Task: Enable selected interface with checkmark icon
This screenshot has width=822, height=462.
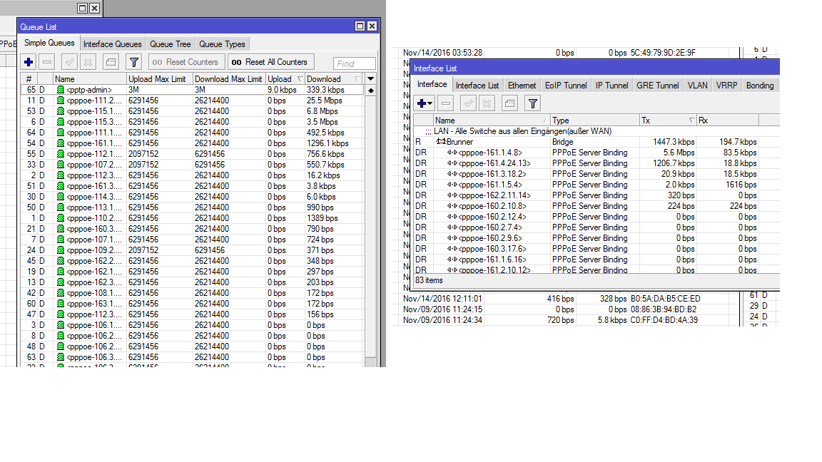Action: coord(468,103)
